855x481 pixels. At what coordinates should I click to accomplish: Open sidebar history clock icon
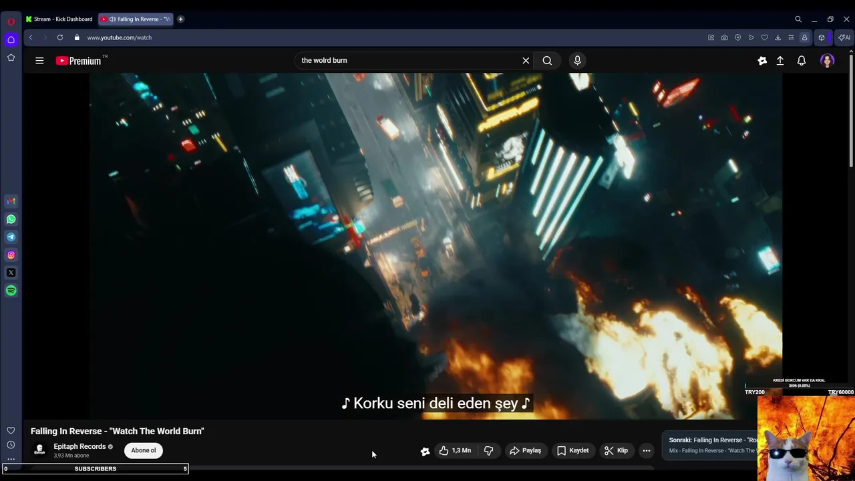(x=11, y=445)
